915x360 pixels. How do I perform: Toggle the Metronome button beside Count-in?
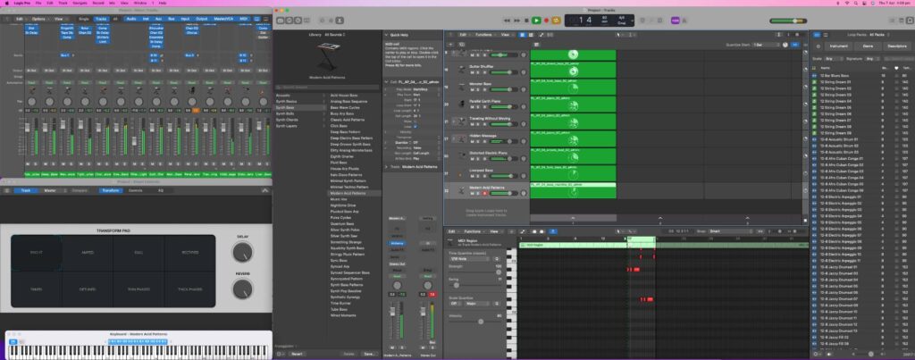click(x=685, y=21)
